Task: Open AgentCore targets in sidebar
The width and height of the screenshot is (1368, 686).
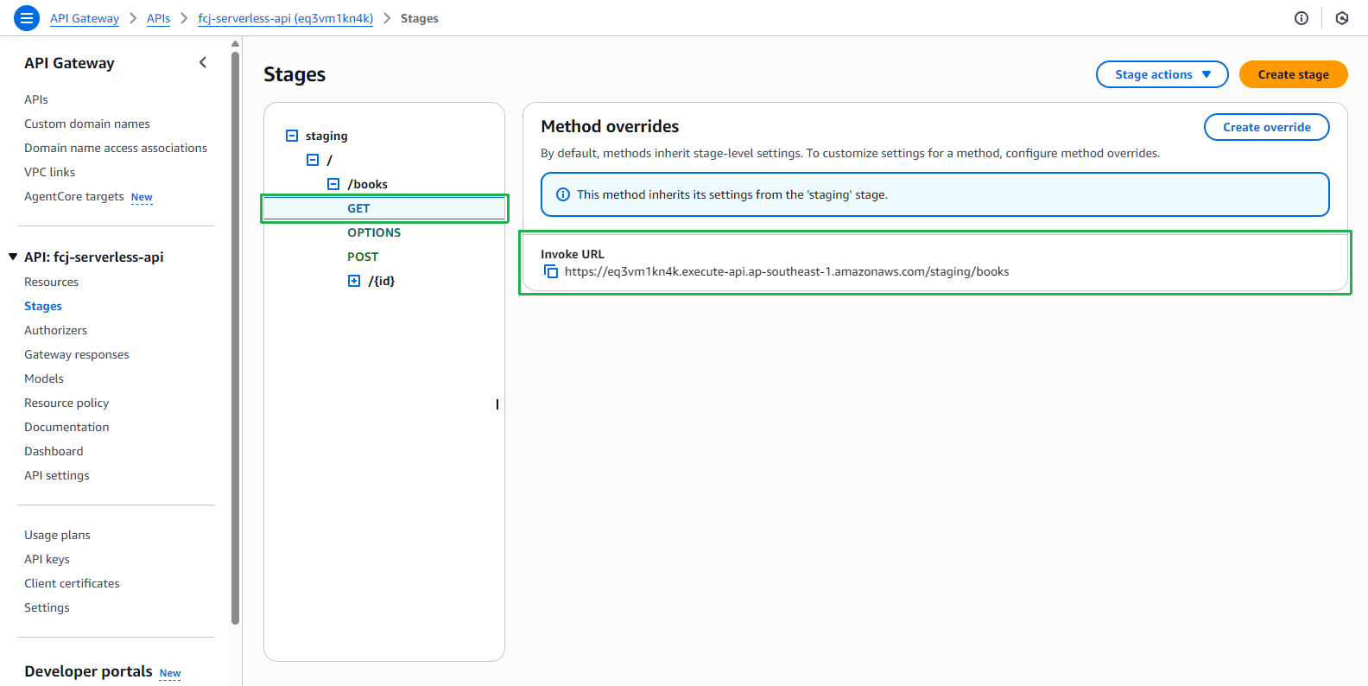Action: [x=74, y=196]
